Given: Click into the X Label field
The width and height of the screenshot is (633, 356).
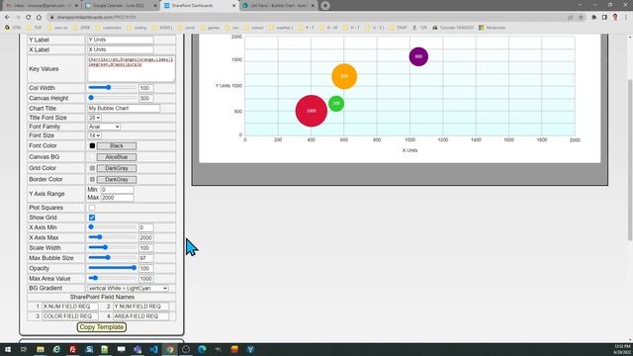Looking at the screenshot, I should point(121,49).
